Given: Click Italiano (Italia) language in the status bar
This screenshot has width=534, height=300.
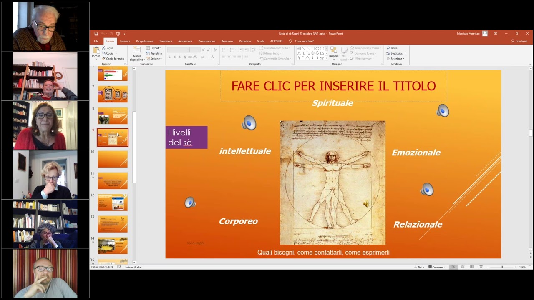Looking at the screenshot, I should click(x=133, y=267).
